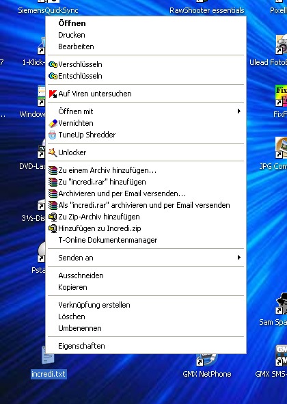Expand the Öffnen mit submenu arrow
The image size is (287, 404).
tap(239, 111)
